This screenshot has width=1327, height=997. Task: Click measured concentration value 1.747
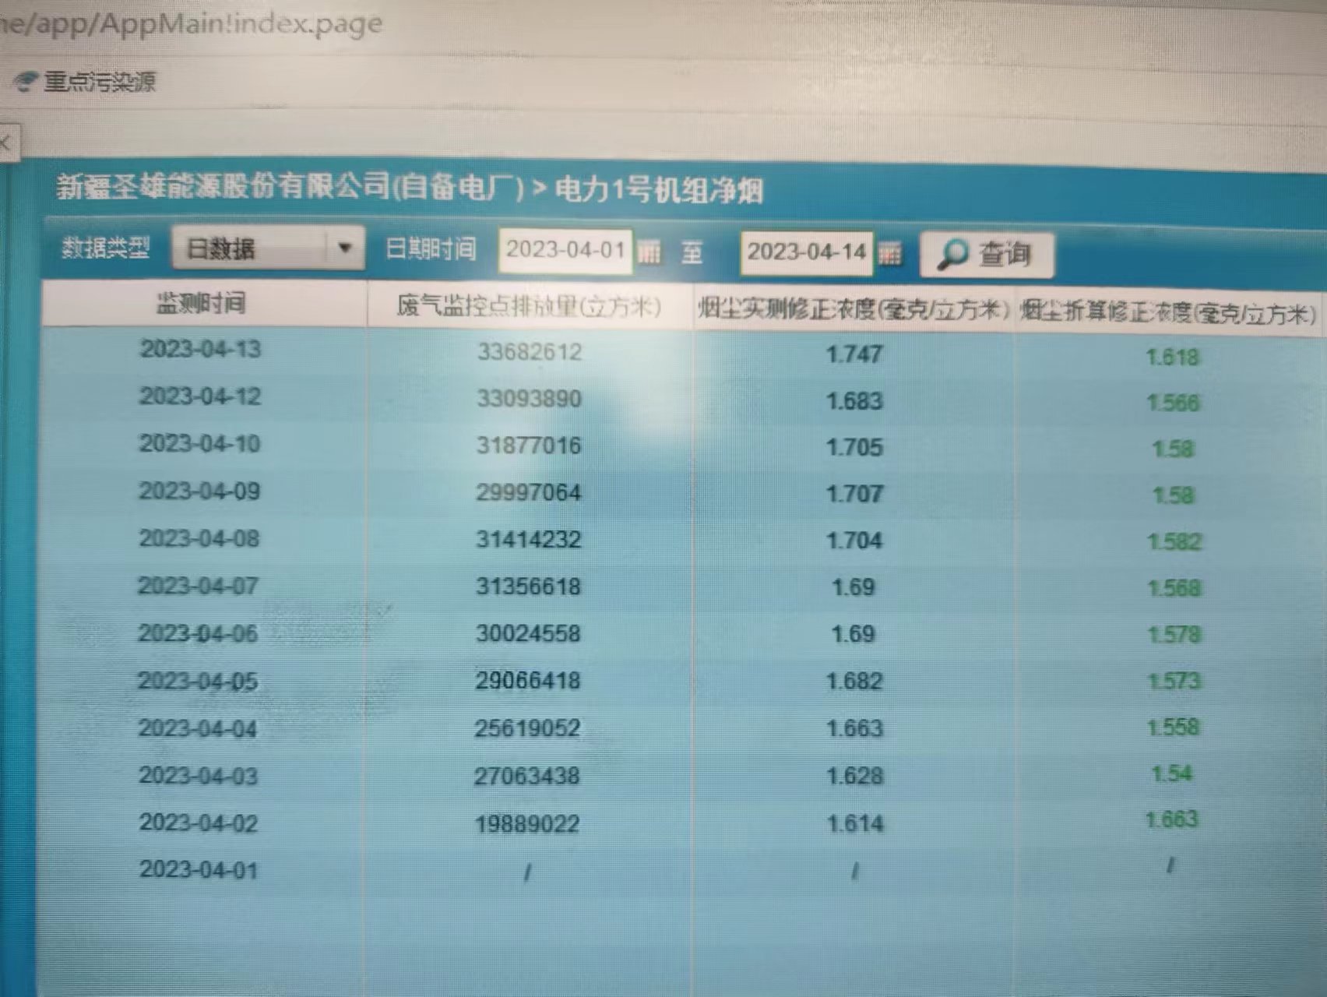pyautogui.click(x=854, y=354)
